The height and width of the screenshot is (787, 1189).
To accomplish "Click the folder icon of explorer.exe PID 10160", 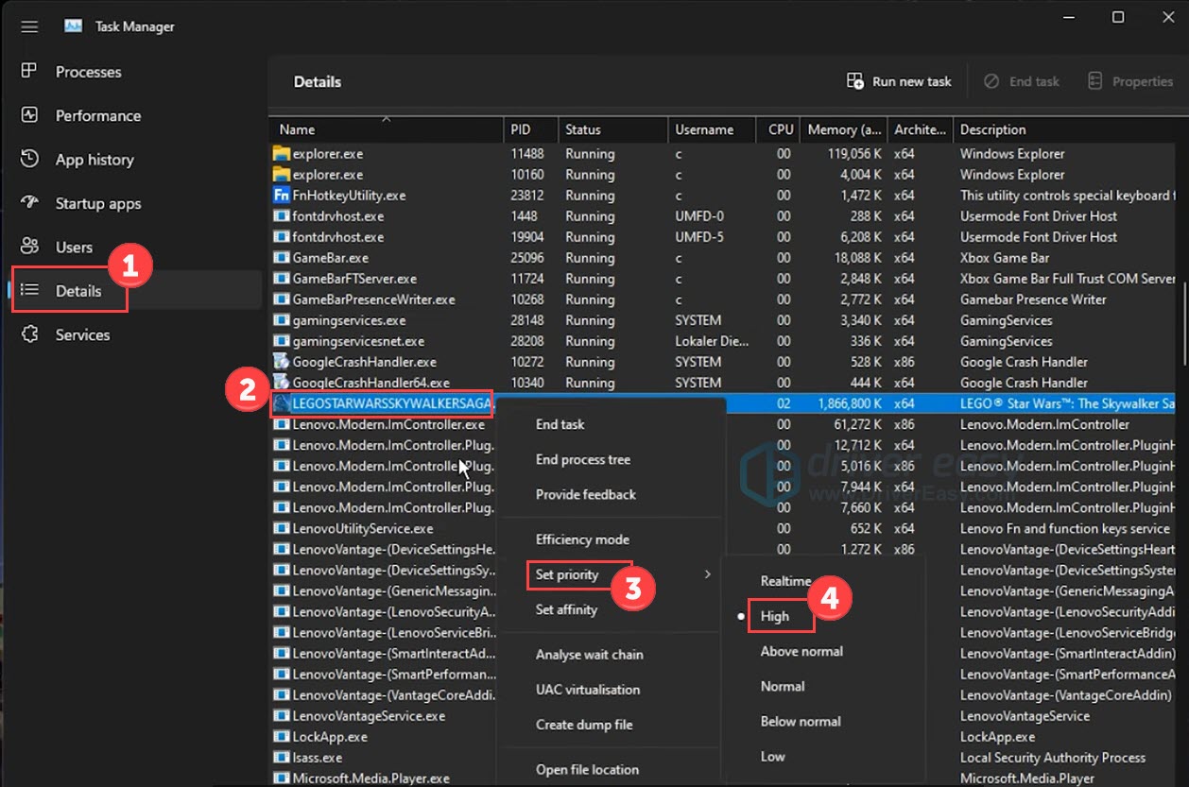I will click(281, 174).
